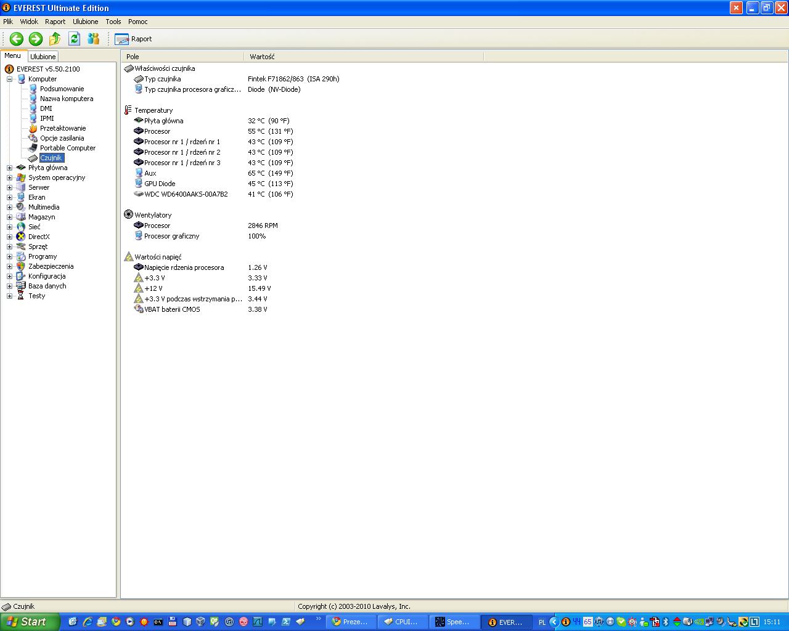Image resolution: width=789 pixels, height=631 pixels.
Task: Select DMI in the tree
Action: click(x=46, y=108)
